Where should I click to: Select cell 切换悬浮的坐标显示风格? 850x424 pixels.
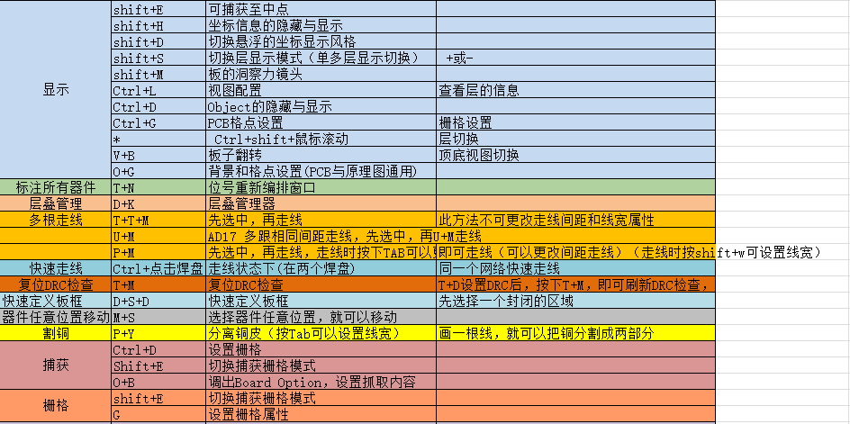coord(321,41)
